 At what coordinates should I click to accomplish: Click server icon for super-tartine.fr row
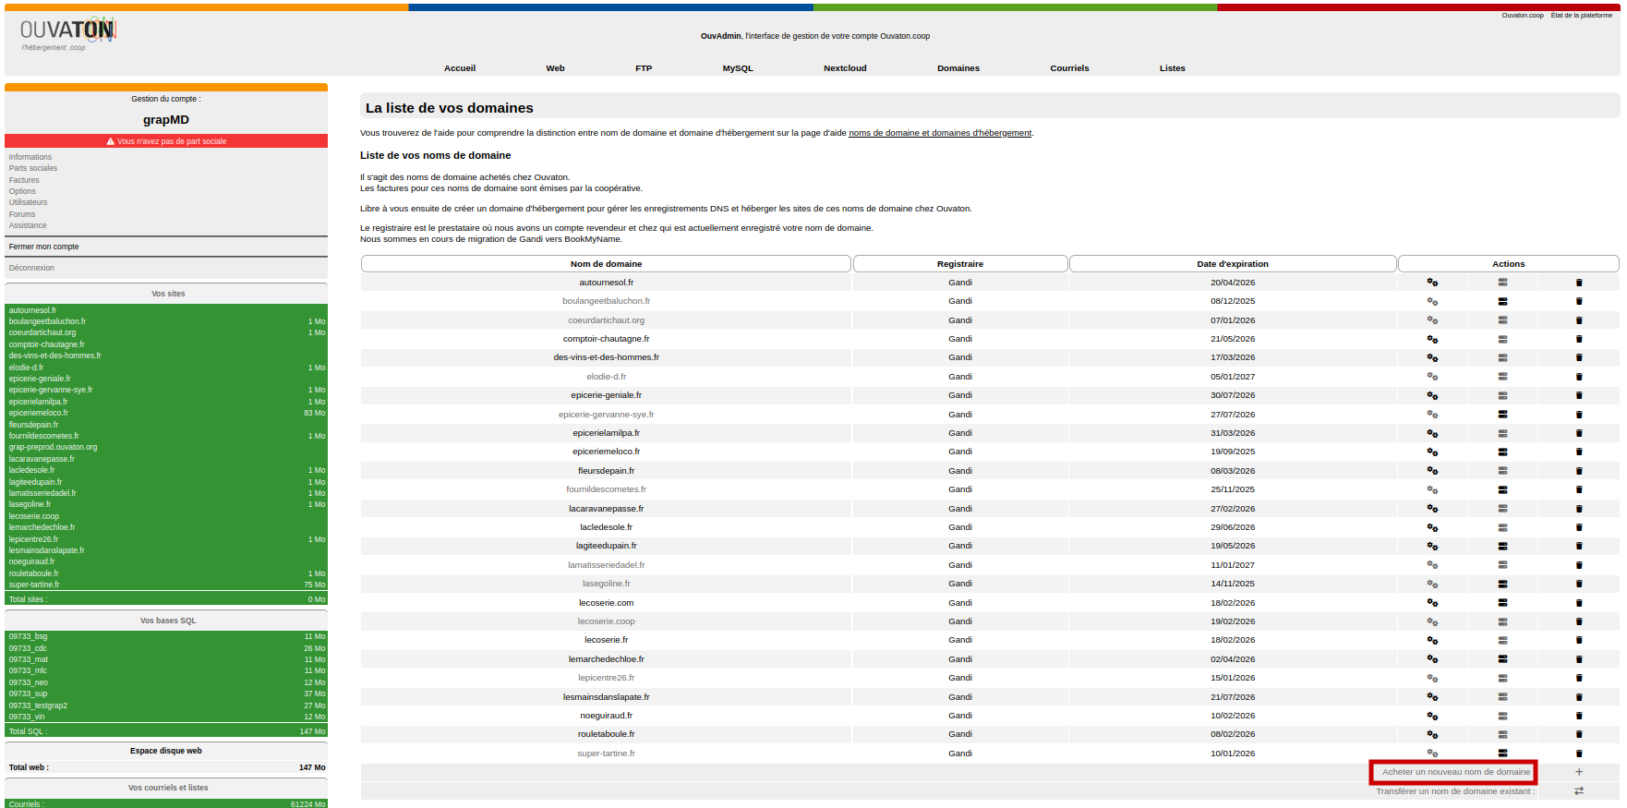click(1502, 754)
